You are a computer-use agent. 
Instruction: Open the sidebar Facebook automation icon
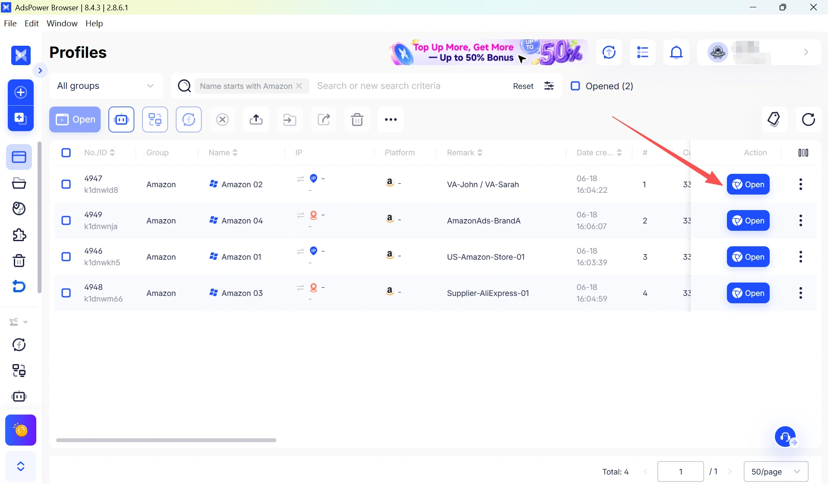point(19,345)
